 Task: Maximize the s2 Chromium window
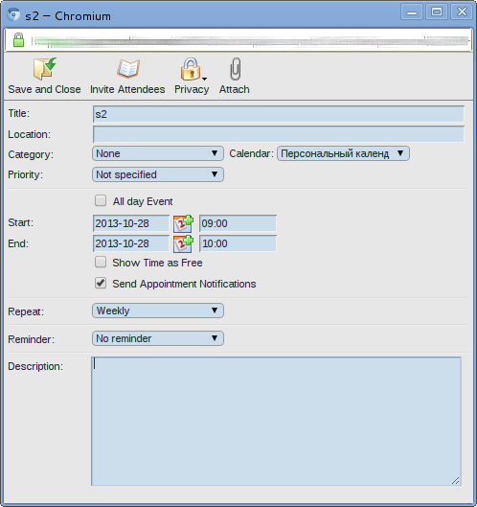(x=437, y=12)
